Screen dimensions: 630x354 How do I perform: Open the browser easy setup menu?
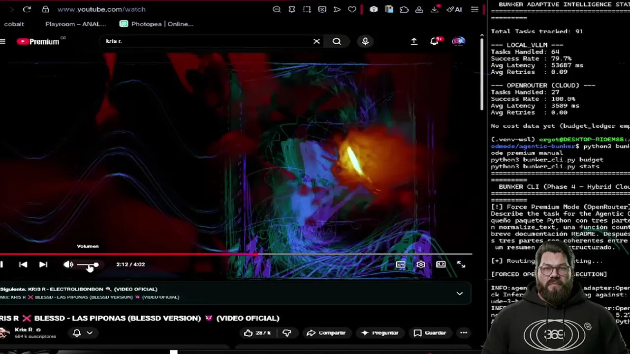[x=474, y=9]
